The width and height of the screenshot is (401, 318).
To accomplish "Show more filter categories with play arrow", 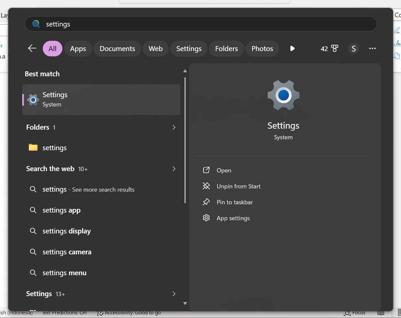I will click(x=292, y=48).
